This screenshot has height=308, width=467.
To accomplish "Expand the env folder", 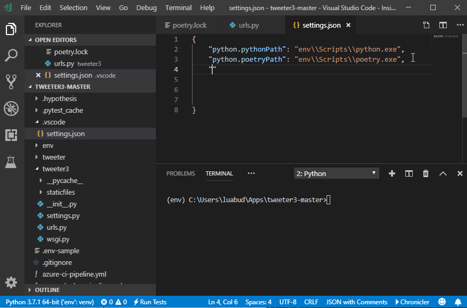I will click(48, 145).
